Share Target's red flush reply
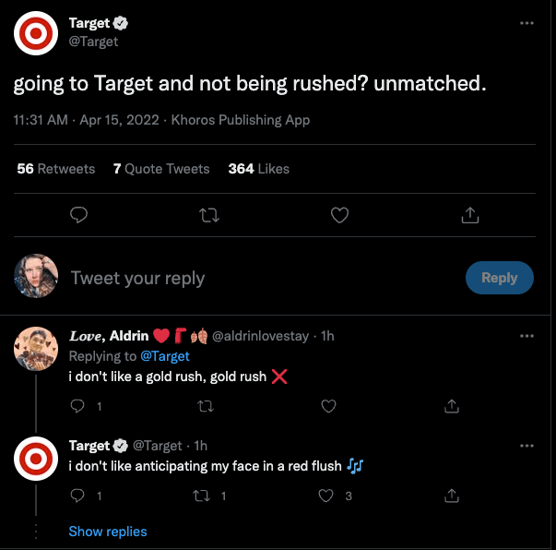556x550 pixels. tap(452, 496)
